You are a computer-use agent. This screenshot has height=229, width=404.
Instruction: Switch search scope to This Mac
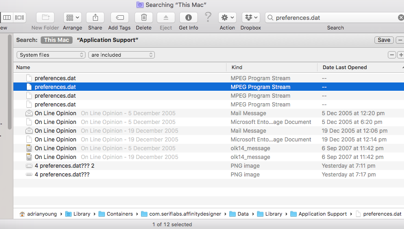[x=56, y=40]
